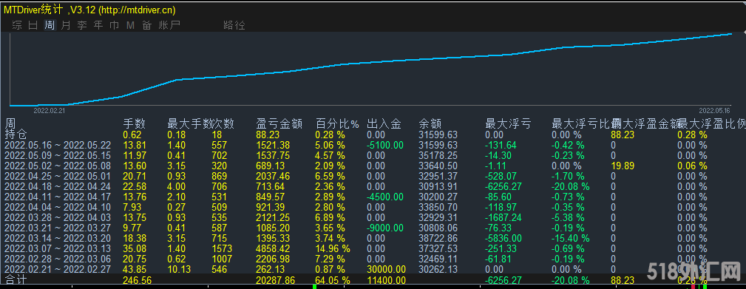Screen dimensions: 746x289
Task: Click the 持仓 row label
Action: click(x=16, y=135)
